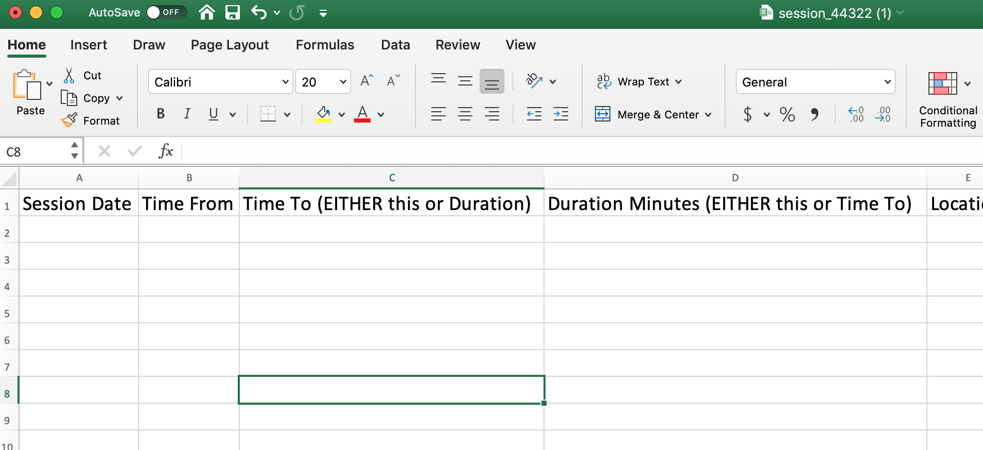Open underline style dropdown arrow
Viewport: 983px width, 450px height.
point(233,114)
